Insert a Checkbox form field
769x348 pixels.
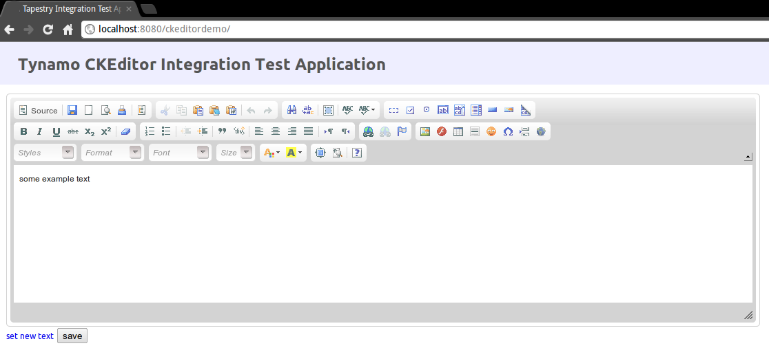(411, 111)
